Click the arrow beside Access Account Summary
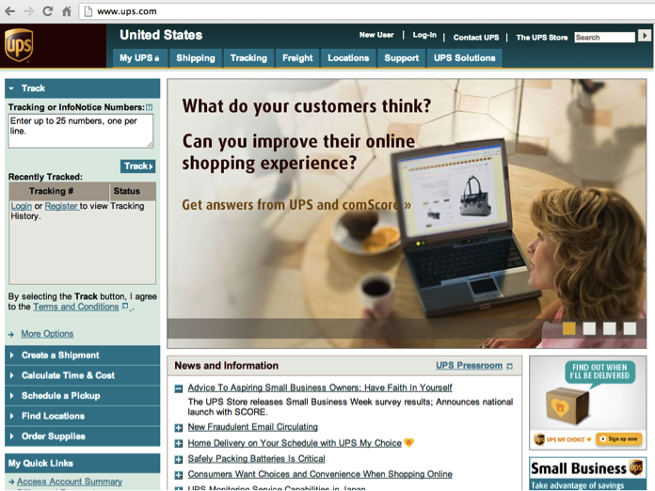This screenshot has width=655, height=491. tap(11, 482)
